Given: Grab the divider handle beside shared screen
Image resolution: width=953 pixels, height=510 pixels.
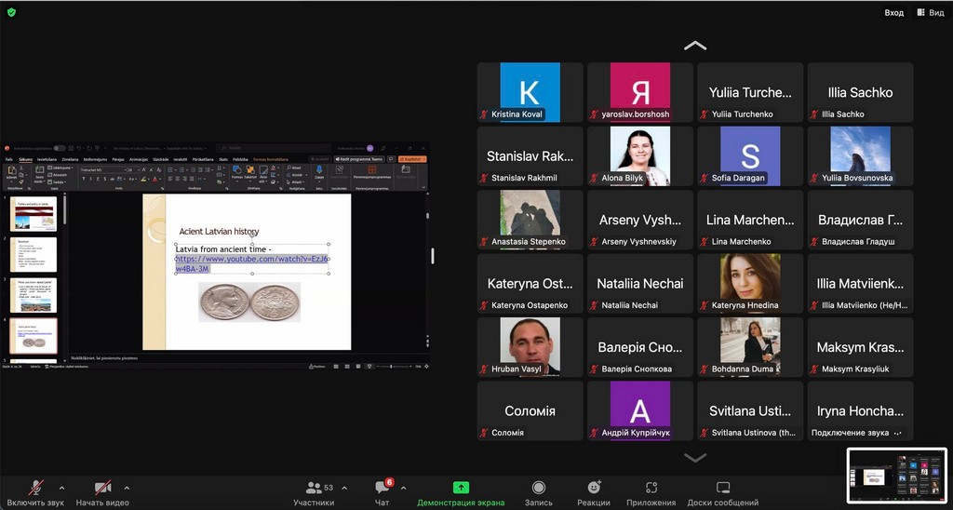Looking at the screenshot, I should [432, 256].
